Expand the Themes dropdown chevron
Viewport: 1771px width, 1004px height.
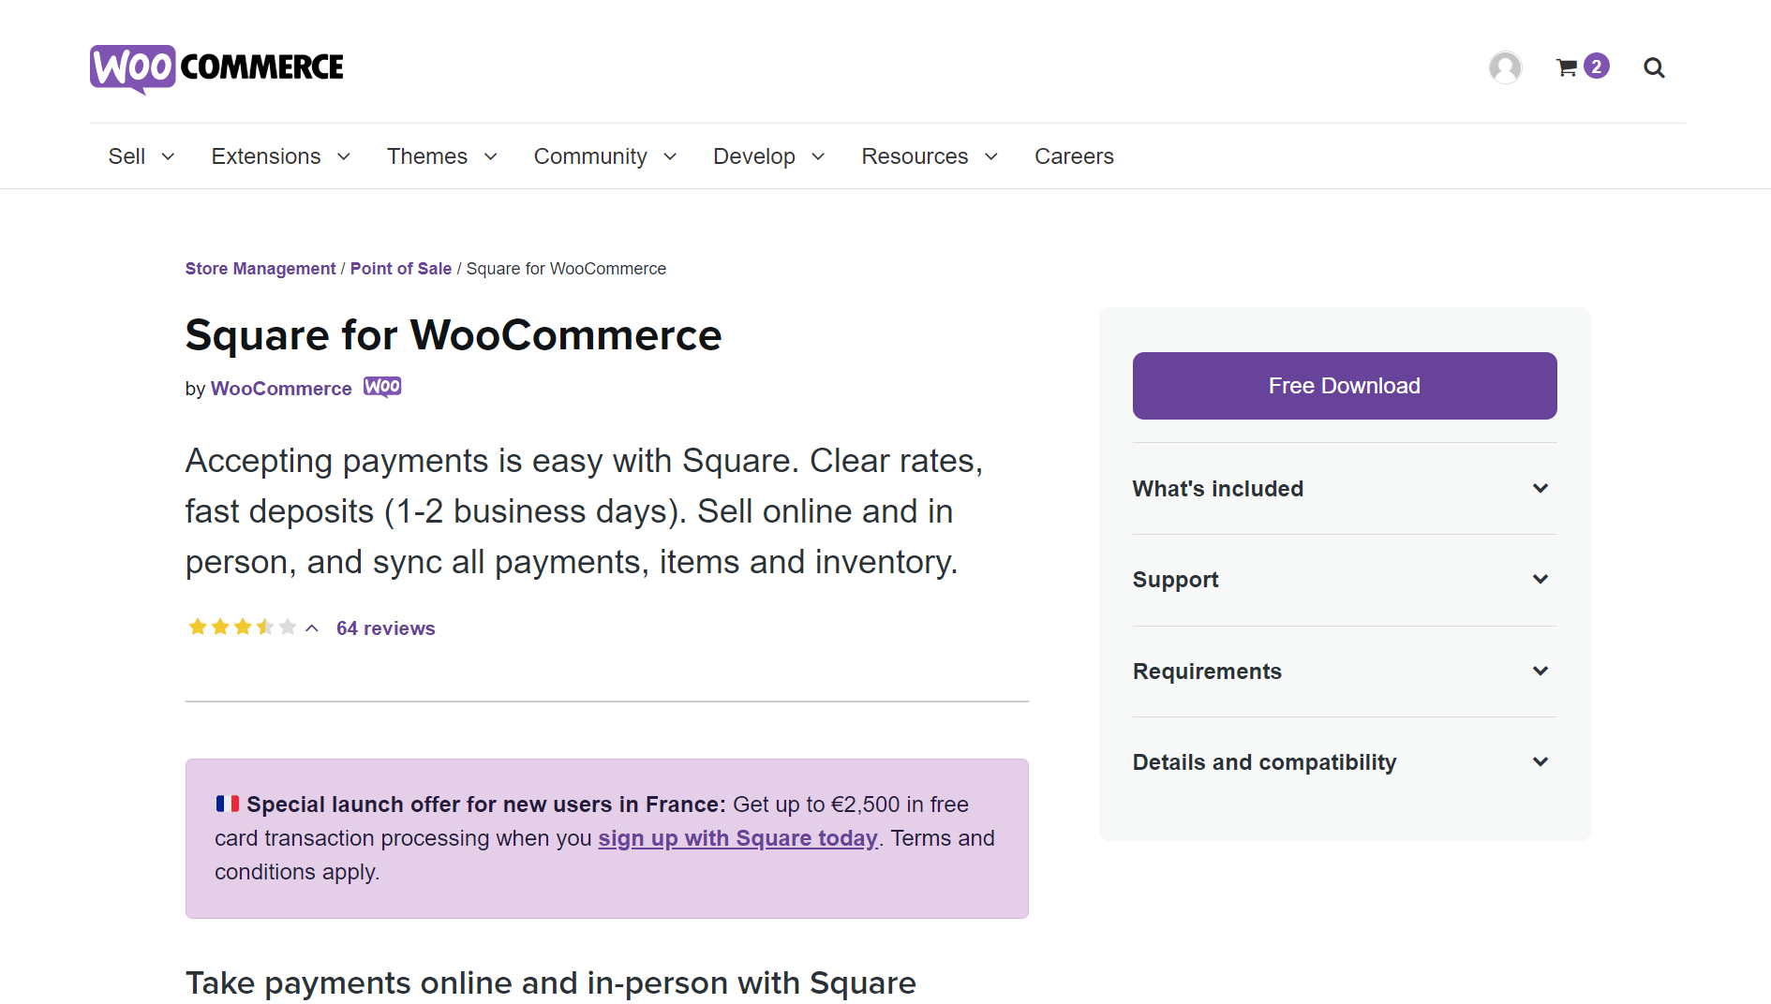(x=490, y=157)
